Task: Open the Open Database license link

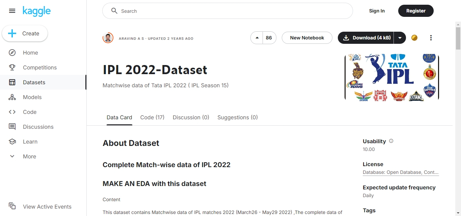Action: (401, 172)
